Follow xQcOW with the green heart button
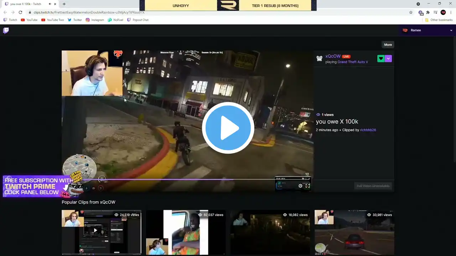The height and width of the screenshot is (256, 456). (381, 59)
